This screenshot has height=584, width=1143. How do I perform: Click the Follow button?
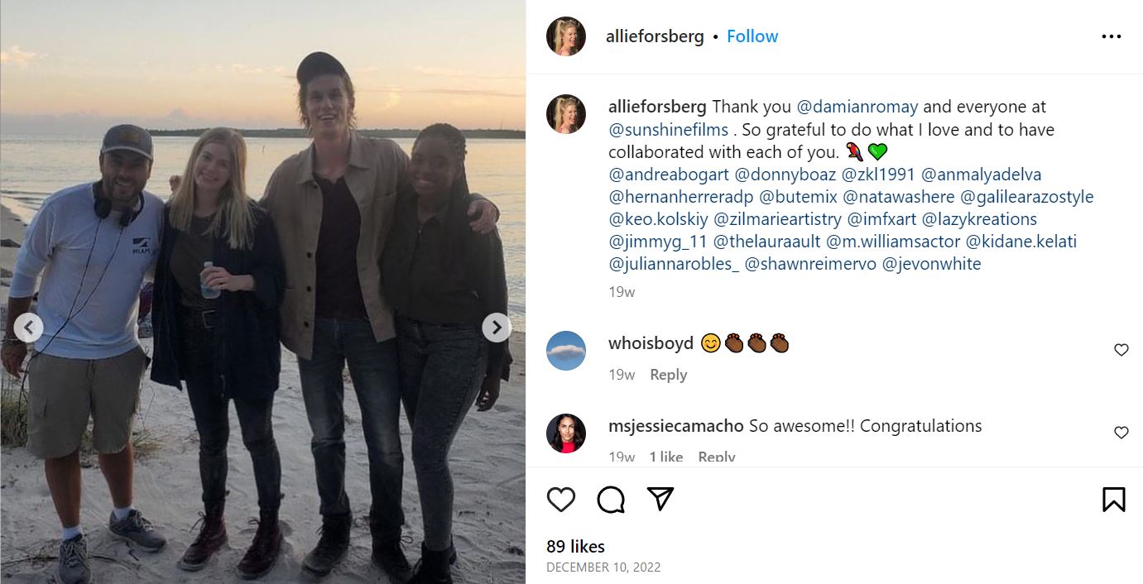coord(752,36)
